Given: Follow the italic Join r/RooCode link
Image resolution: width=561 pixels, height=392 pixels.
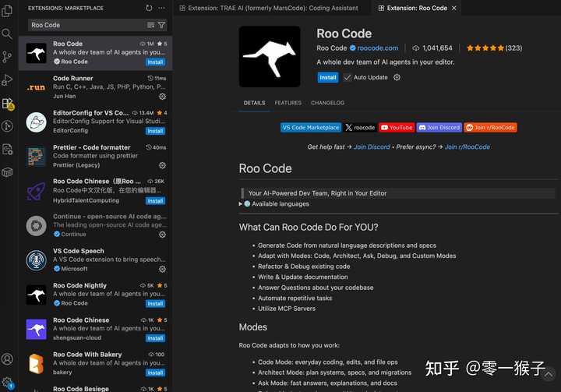Looking at the screenshot, I should (x=467, y=147).
